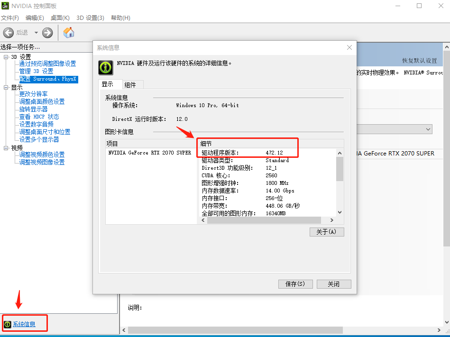Open the 桌面(K) menu
Screen dimensions: 450x337
click(60, 18)
